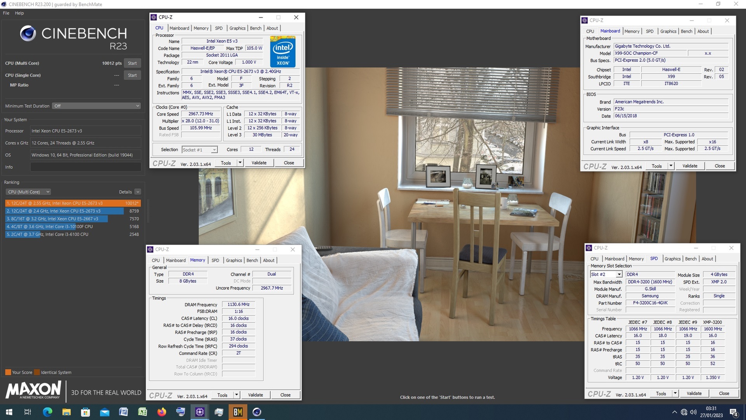Image resolution: width=746 pixels, height=420 pixels.
Task: Click the Core Speed value 2967.73 MHz
Action: pyautogui.click(x=201, y=114)
